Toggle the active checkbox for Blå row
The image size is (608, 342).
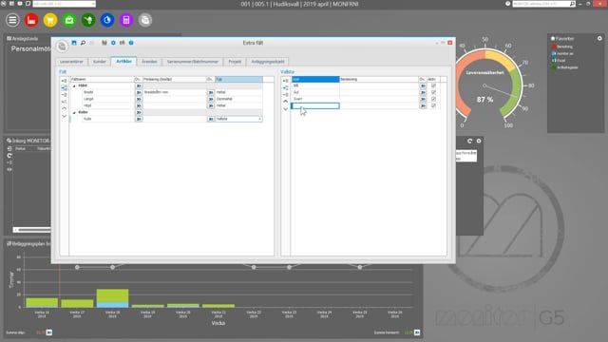click(x=433, y=85)
